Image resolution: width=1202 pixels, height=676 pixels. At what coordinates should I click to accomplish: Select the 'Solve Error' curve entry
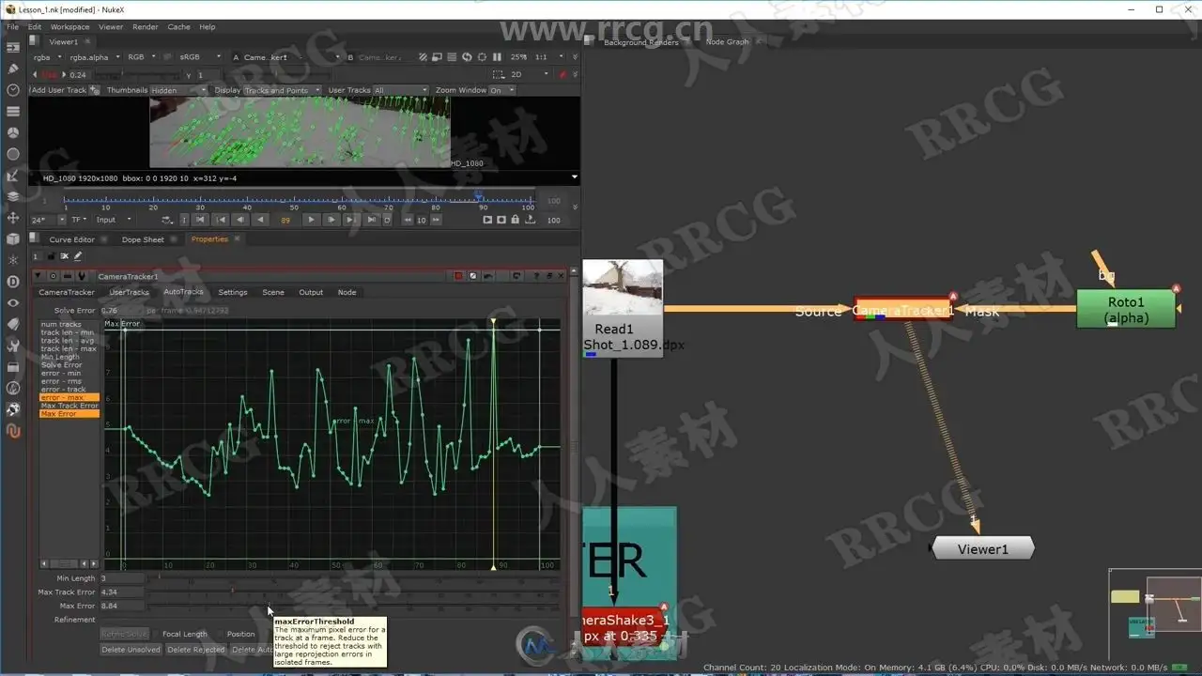69,365
